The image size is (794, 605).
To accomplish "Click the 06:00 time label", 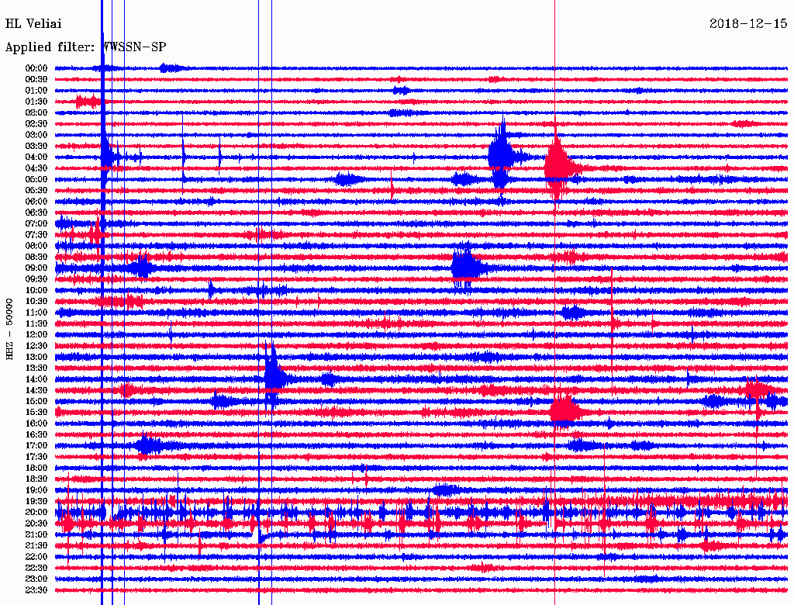I will pyautogui.click(x=36, y=201).
